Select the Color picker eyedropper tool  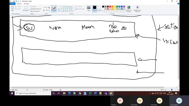coord(46,11)
